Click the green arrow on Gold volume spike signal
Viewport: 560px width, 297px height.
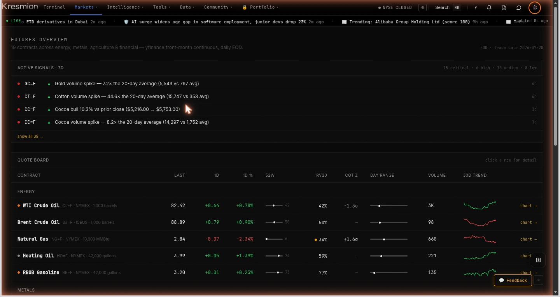(49, 84)
